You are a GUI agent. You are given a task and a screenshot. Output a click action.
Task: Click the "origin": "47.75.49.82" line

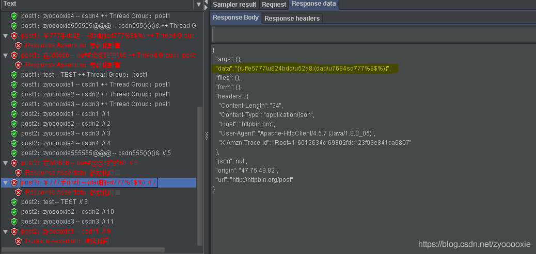(247, 170)
